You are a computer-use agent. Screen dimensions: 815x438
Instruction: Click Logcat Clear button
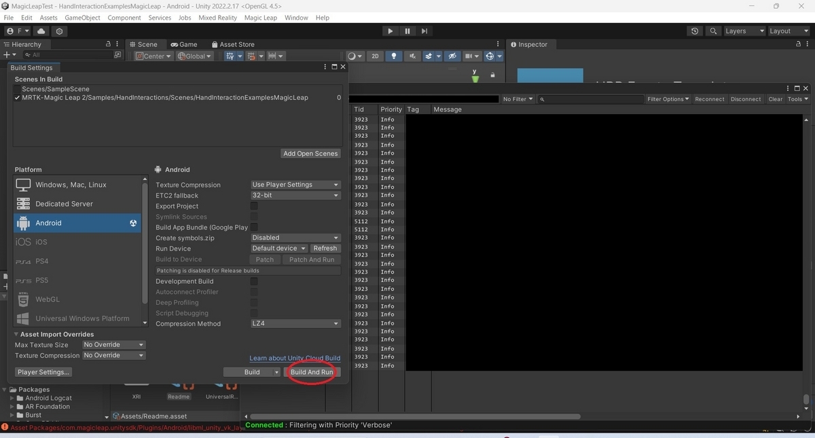click(776, 99)
